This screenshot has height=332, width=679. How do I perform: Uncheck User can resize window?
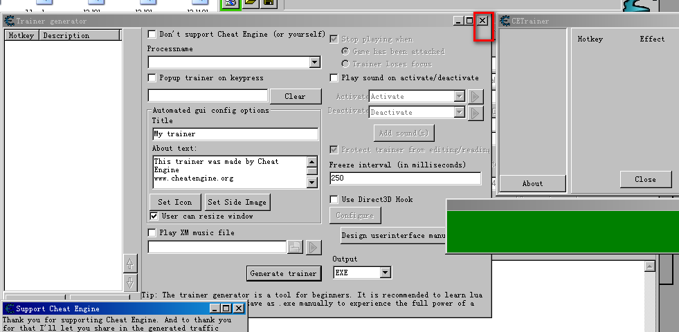click(154, 216)
